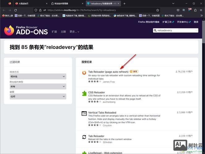Screen dimensions: 205x154
Task: Click the 229 个用户 count
Action: coord(186,136)
